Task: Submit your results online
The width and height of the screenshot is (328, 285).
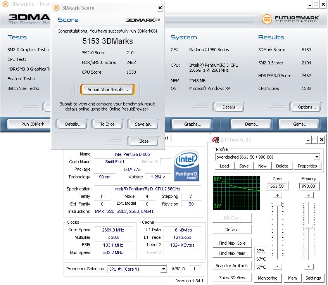Action: pos(108,90)
